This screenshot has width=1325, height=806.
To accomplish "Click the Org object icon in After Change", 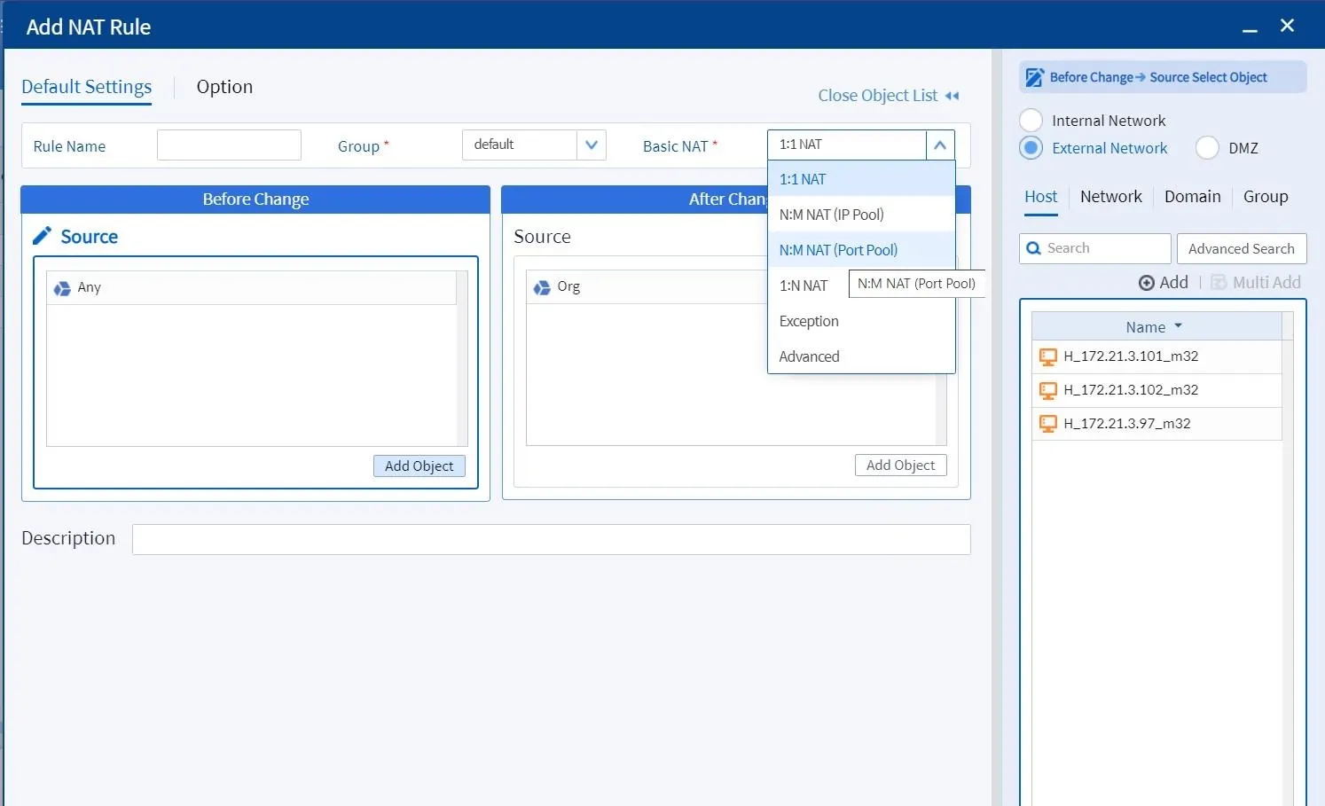I will point(542,287).
